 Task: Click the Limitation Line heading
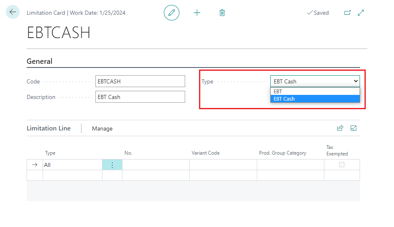point(48,128)
